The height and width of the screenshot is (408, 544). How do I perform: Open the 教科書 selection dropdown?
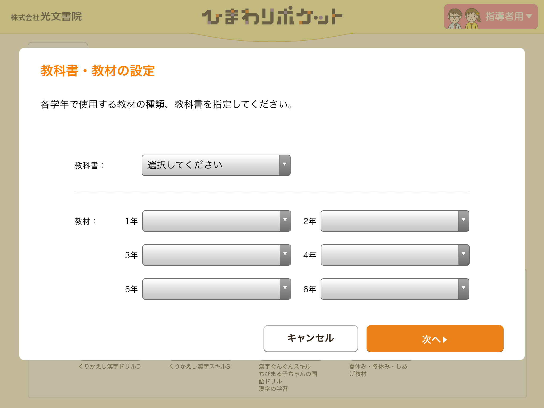(x=216, y=165)
